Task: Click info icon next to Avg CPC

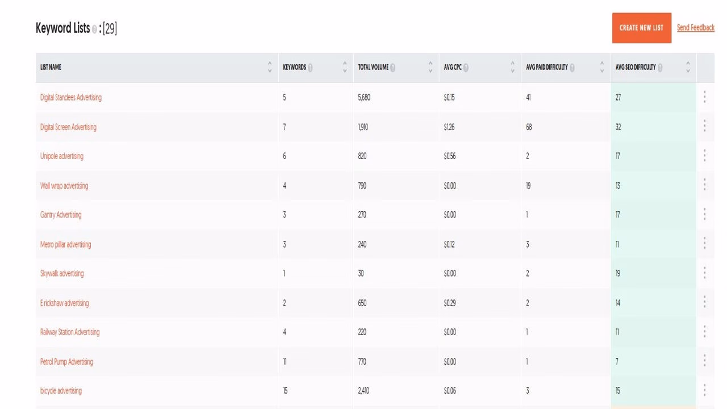Action: point(466,68)
